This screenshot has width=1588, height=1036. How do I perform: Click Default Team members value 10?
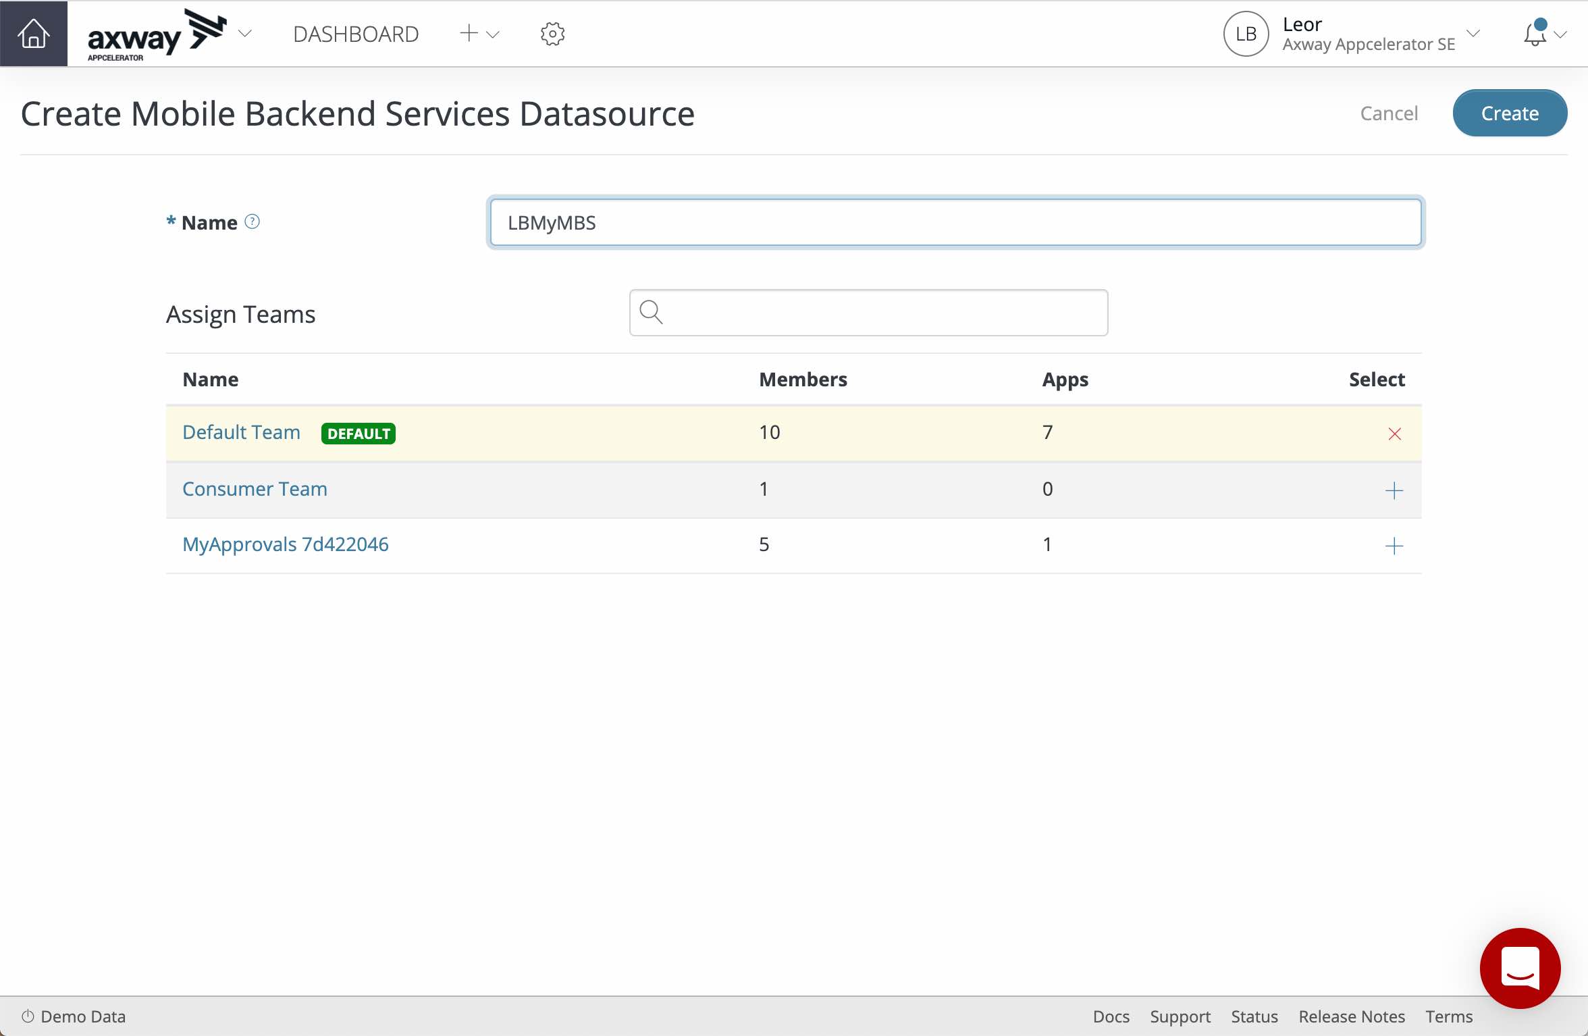click(770, 432)
